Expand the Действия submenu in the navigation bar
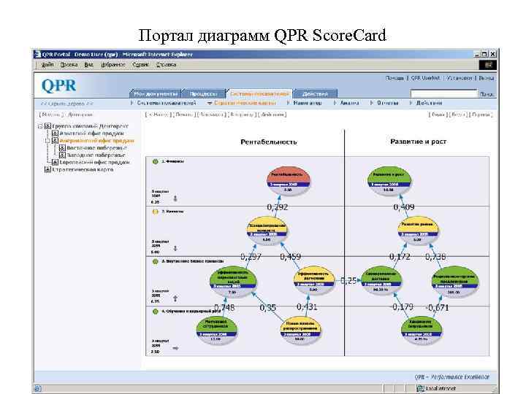526x394 pixels. coord(411,103)
